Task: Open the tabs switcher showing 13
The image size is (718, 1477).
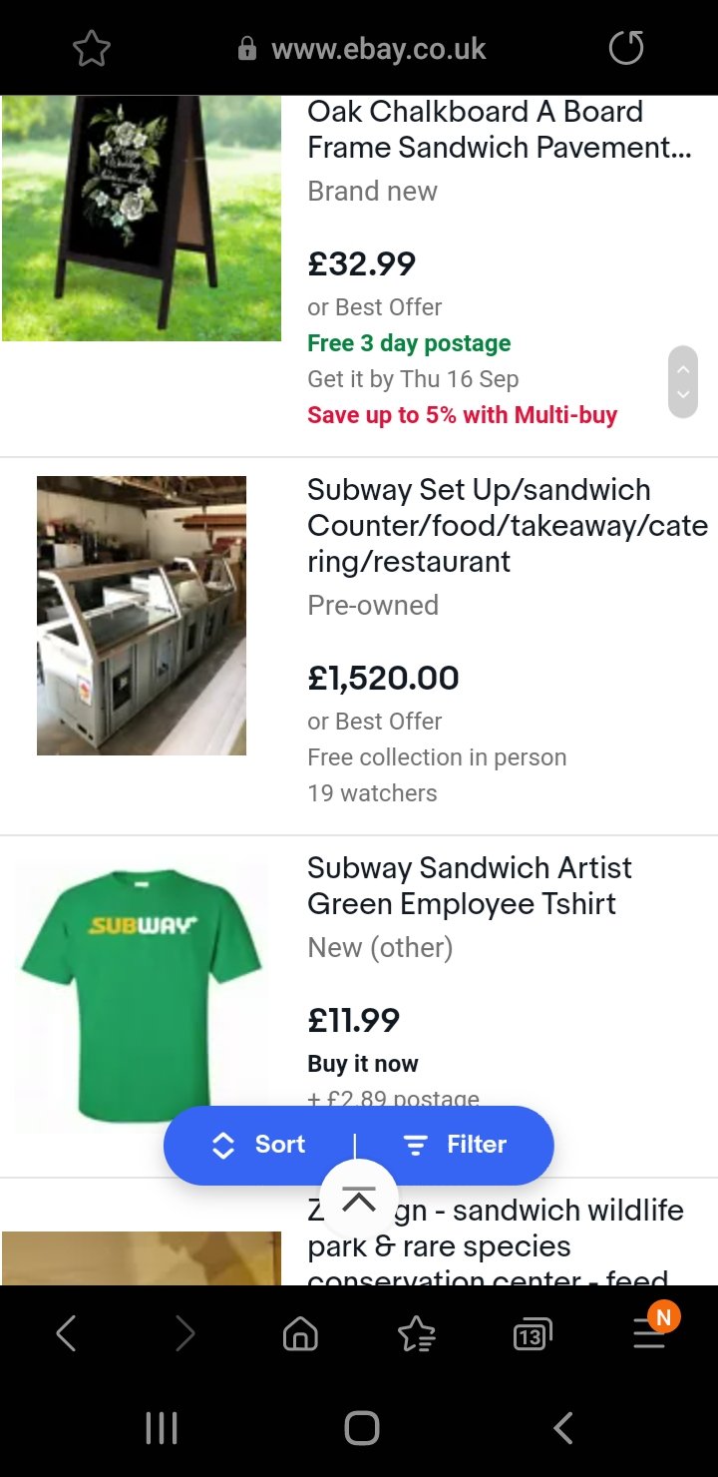Action: tap(532, 1334)
